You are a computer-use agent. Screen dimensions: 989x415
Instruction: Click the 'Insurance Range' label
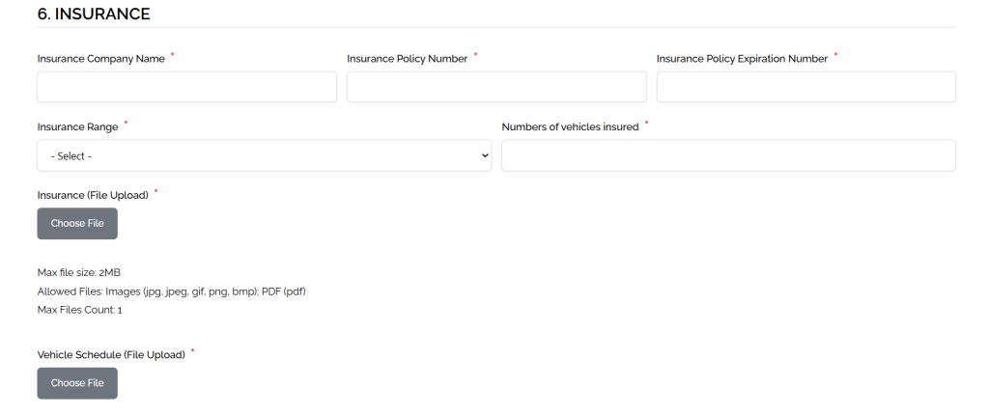[77, 127]
